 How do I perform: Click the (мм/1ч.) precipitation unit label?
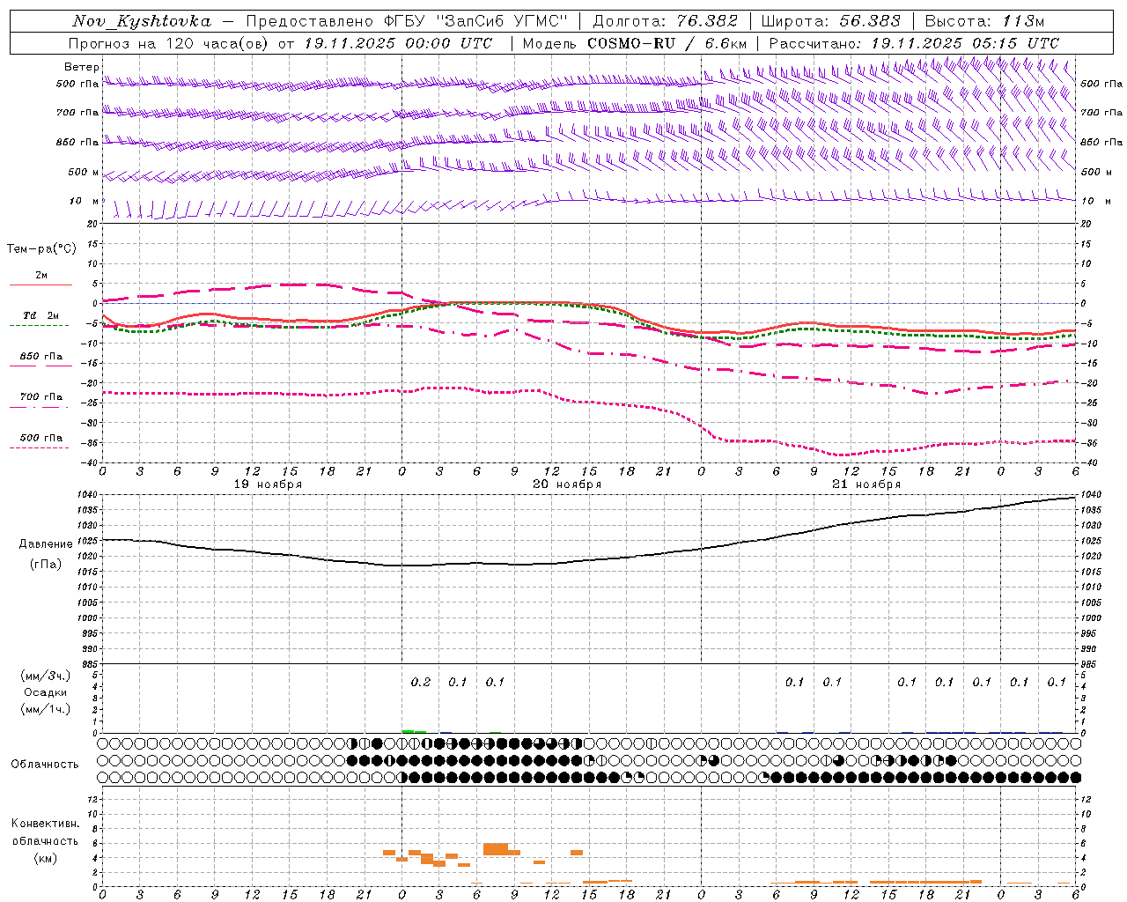[x=46, y=709]
